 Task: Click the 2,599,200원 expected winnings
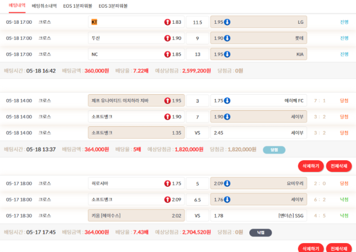point(196,71)
